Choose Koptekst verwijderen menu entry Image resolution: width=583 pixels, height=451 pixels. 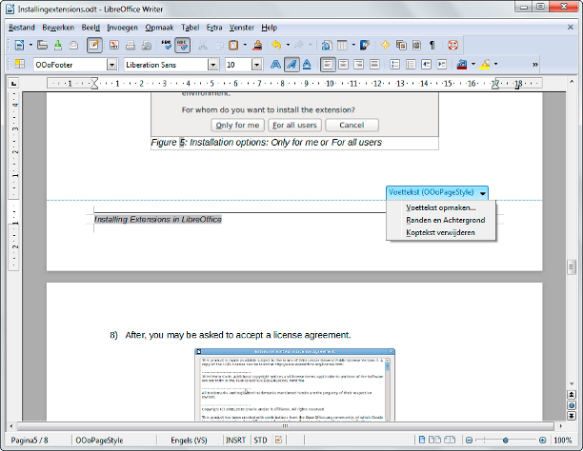[441, 232]
